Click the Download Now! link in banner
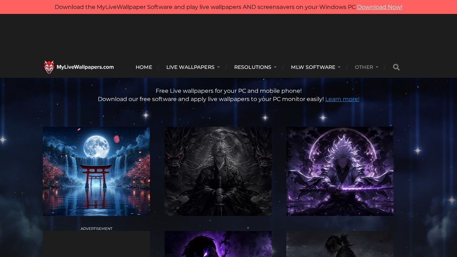Image resolution: width=457 pixels, height=257 pixels. pos(380,7)
